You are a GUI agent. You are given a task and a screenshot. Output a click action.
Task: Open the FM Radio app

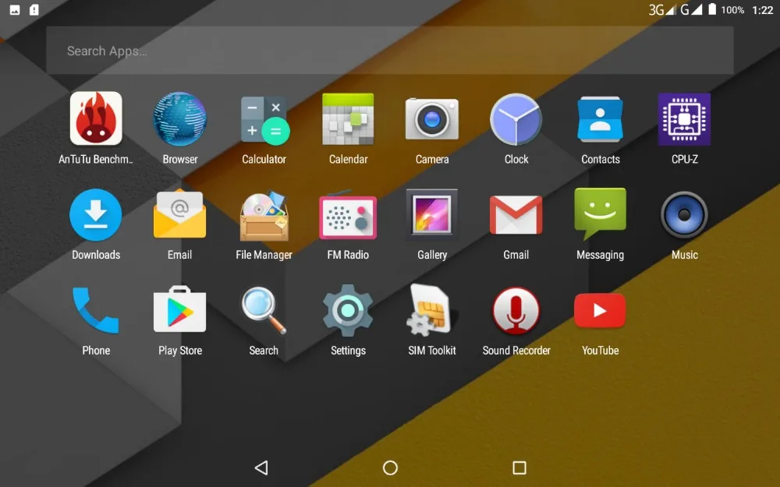348,215
